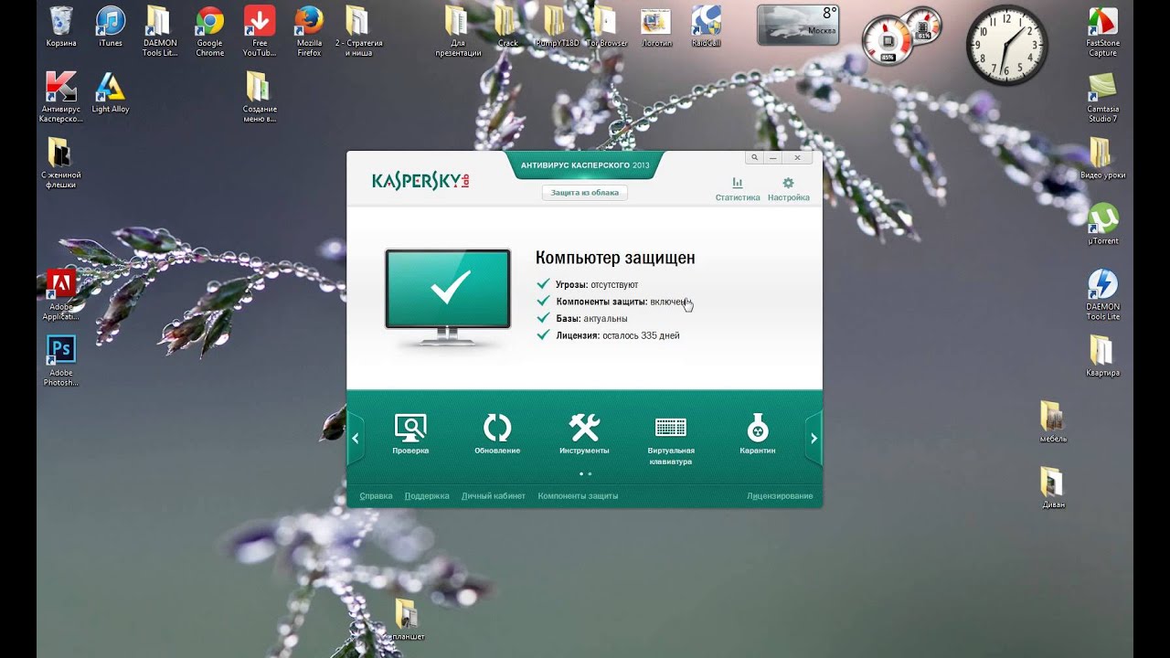Open the Поддержка support link

pyautogui.click(x=427, y=496)
